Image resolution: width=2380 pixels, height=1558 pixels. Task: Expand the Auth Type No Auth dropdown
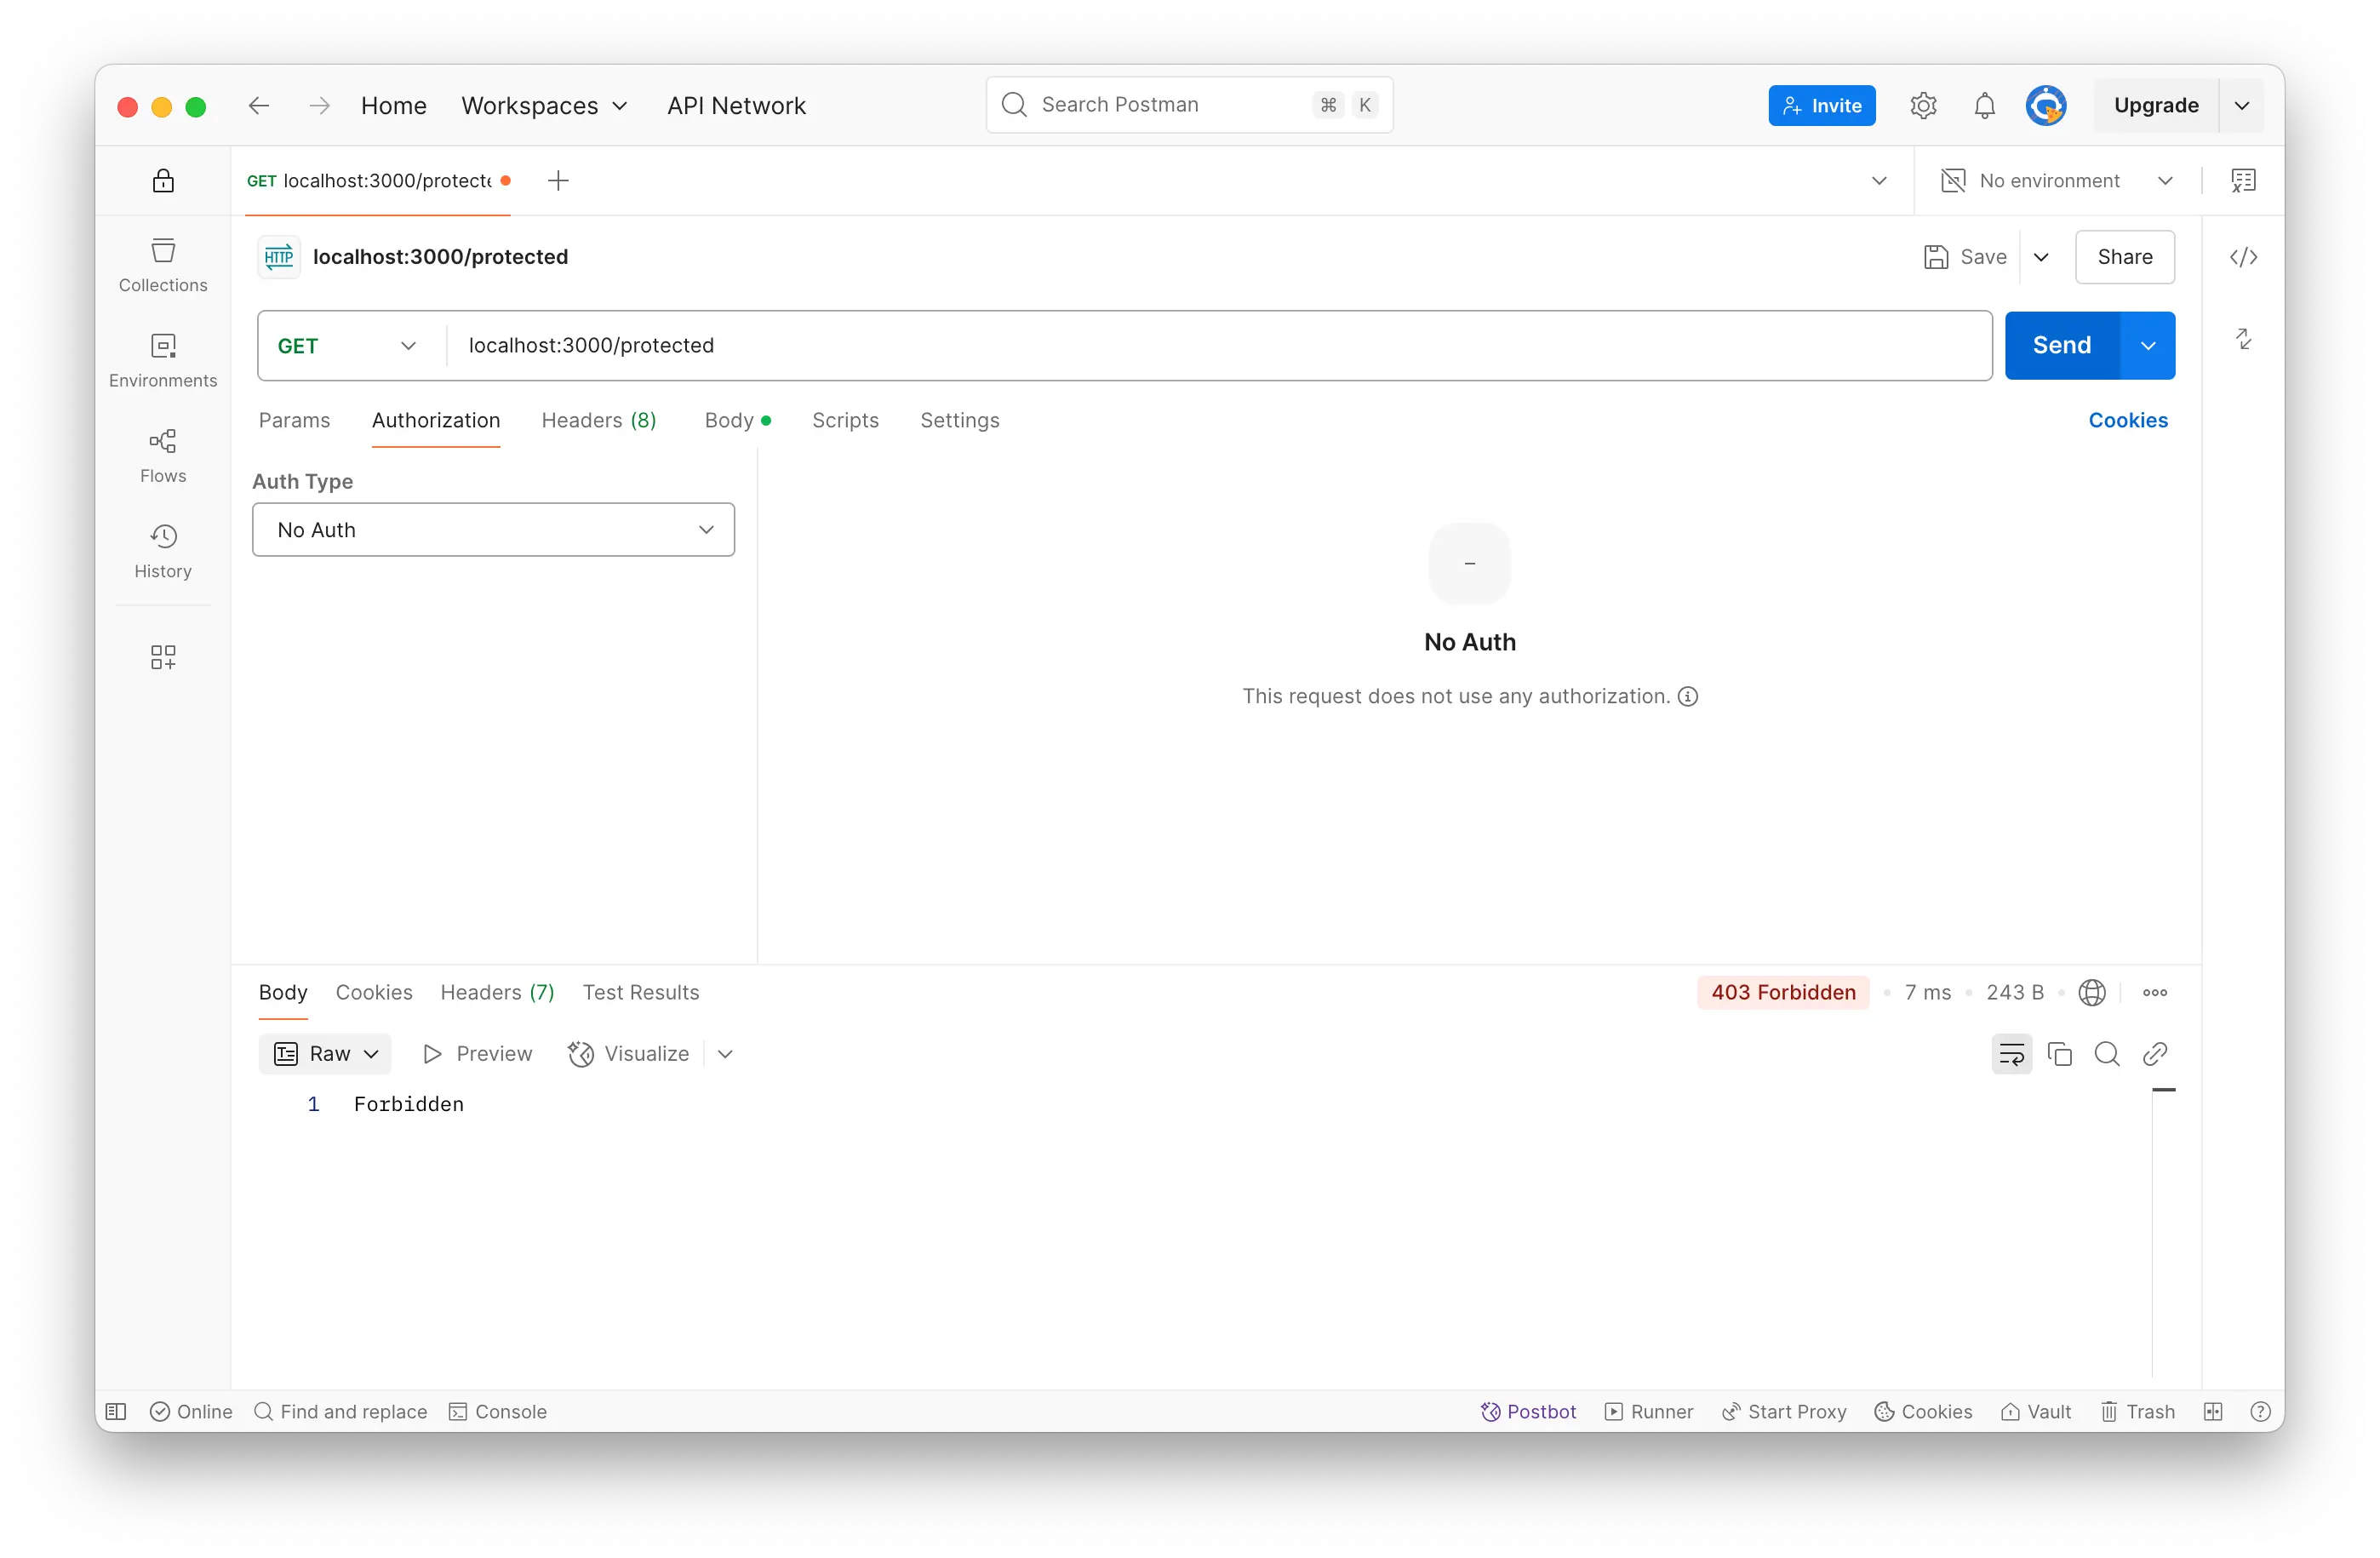pos(493,530)
